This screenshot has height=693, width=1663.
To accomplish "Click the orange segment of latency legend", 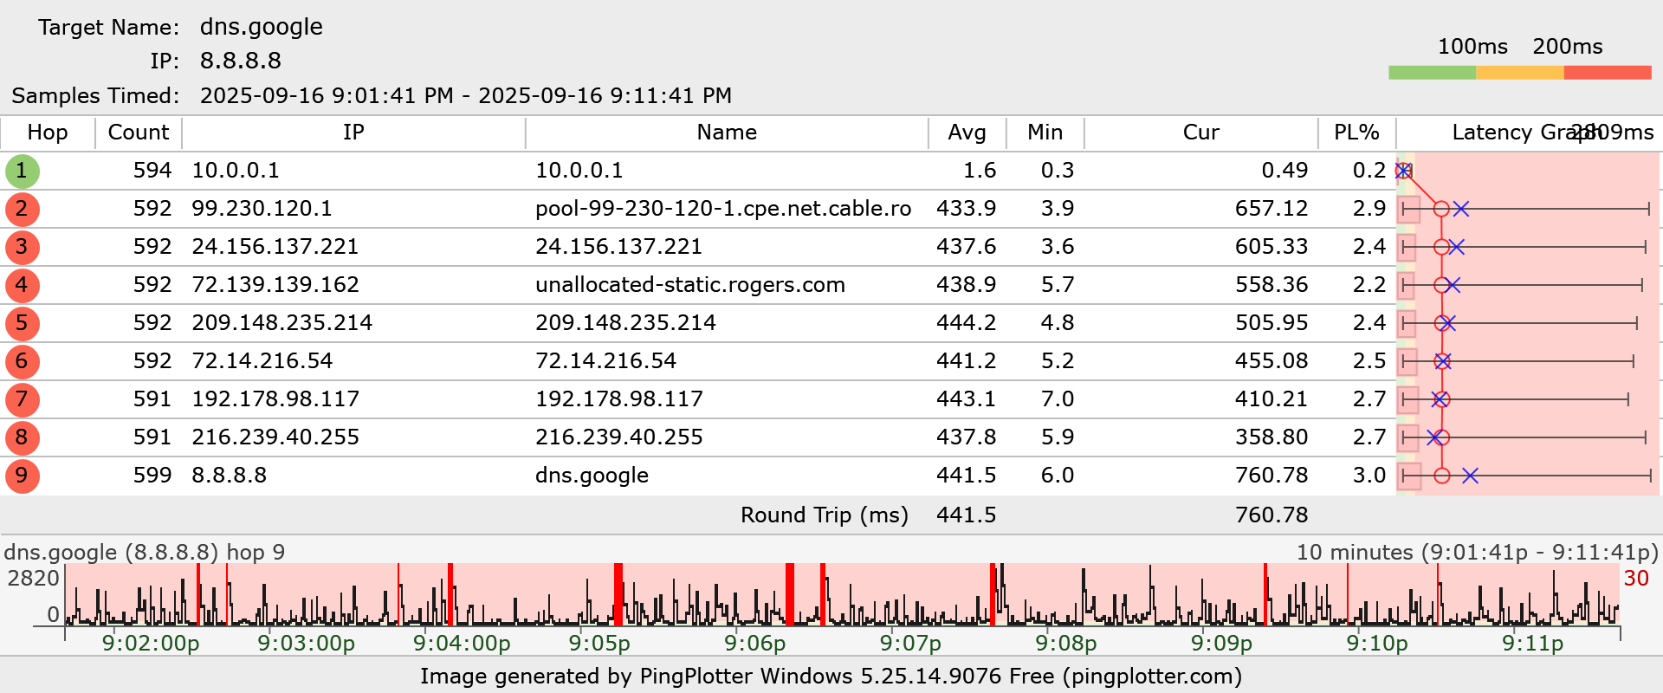I will pos(1520,73).
